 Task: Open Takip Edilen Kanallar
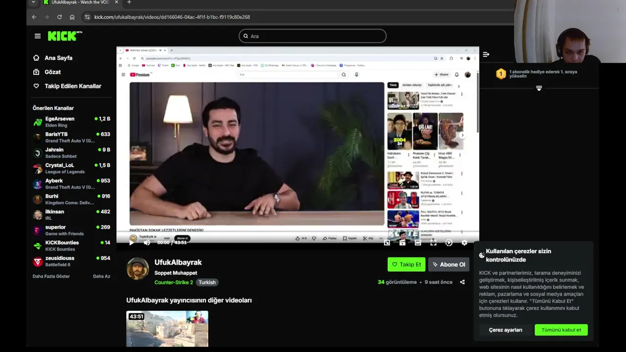point(73,86)
